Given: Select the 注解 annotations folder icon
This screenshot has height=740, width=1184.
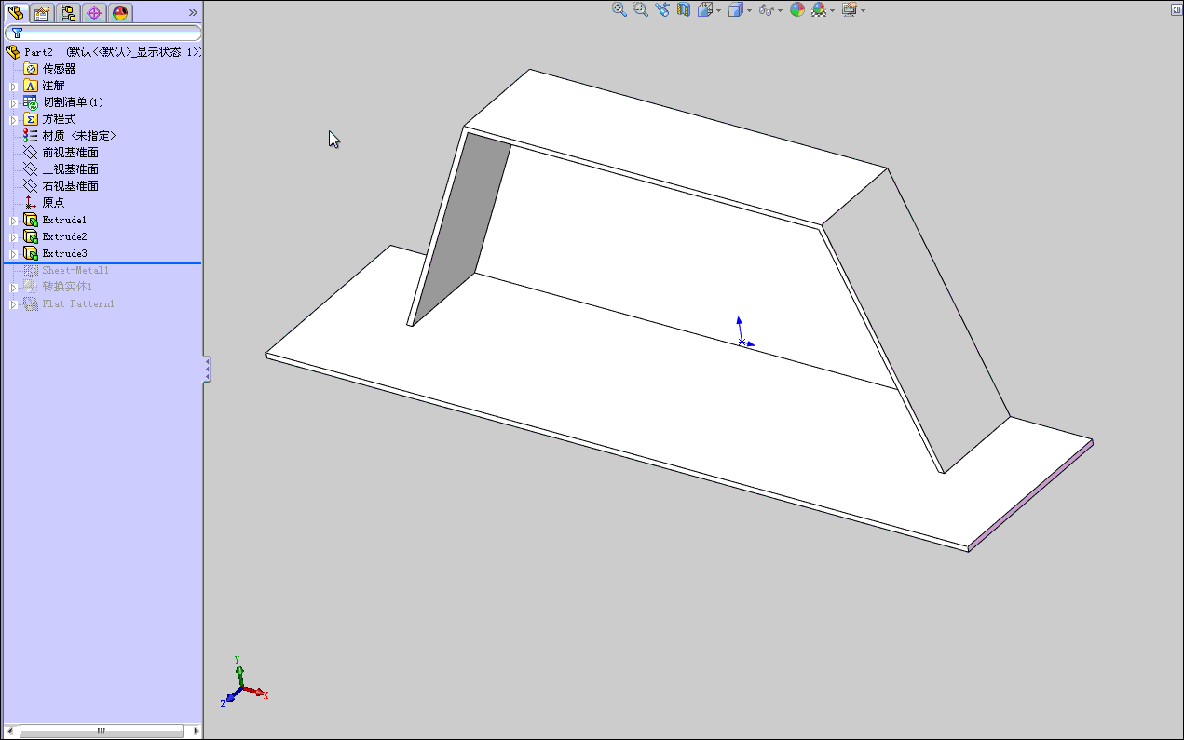Looking at the screenshot, I should 31,86.
